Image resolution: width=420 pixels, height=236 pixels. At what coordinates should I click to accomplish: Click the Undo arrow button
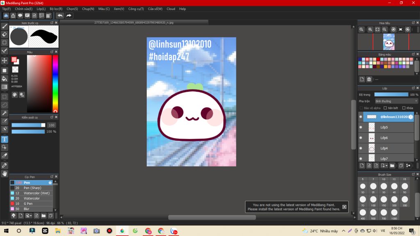click(x=60, y=16)
